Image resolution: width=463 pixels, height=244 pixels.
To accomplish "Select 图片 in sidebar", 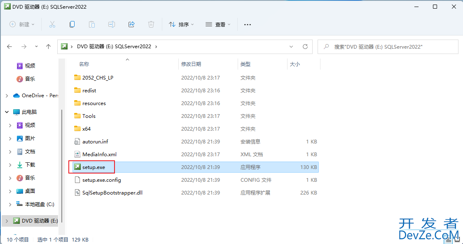I will click(x=30, y=138).
